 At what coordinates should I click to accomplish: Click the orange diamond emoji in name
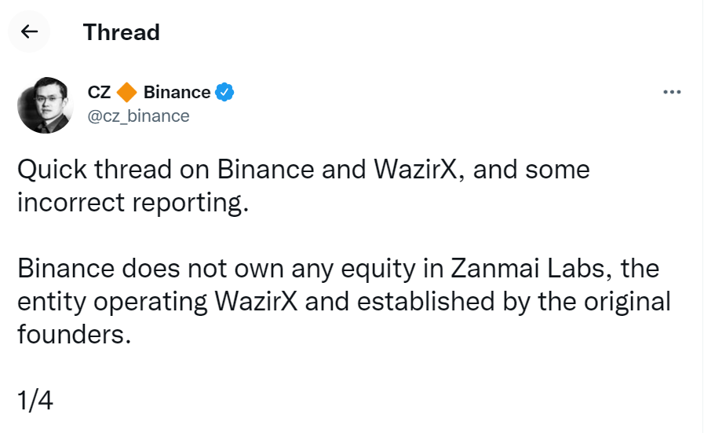[x=126, y=92]
